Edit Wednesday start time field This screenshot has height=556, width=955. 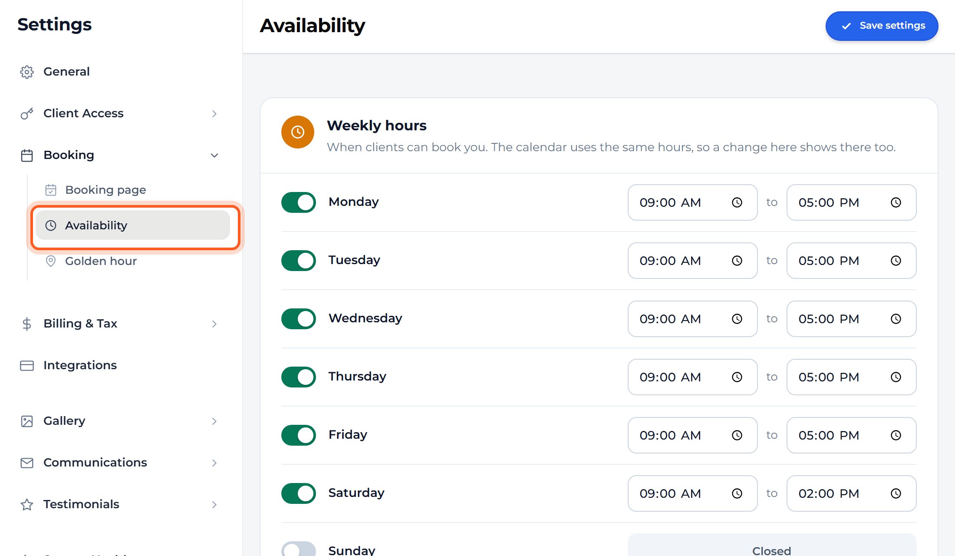692,319
